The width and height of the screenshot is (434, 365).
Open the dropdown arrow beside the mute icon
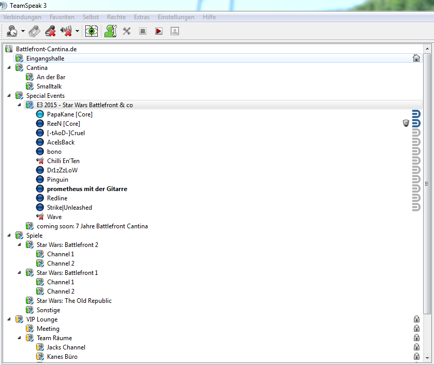click(x=77, y=31)
